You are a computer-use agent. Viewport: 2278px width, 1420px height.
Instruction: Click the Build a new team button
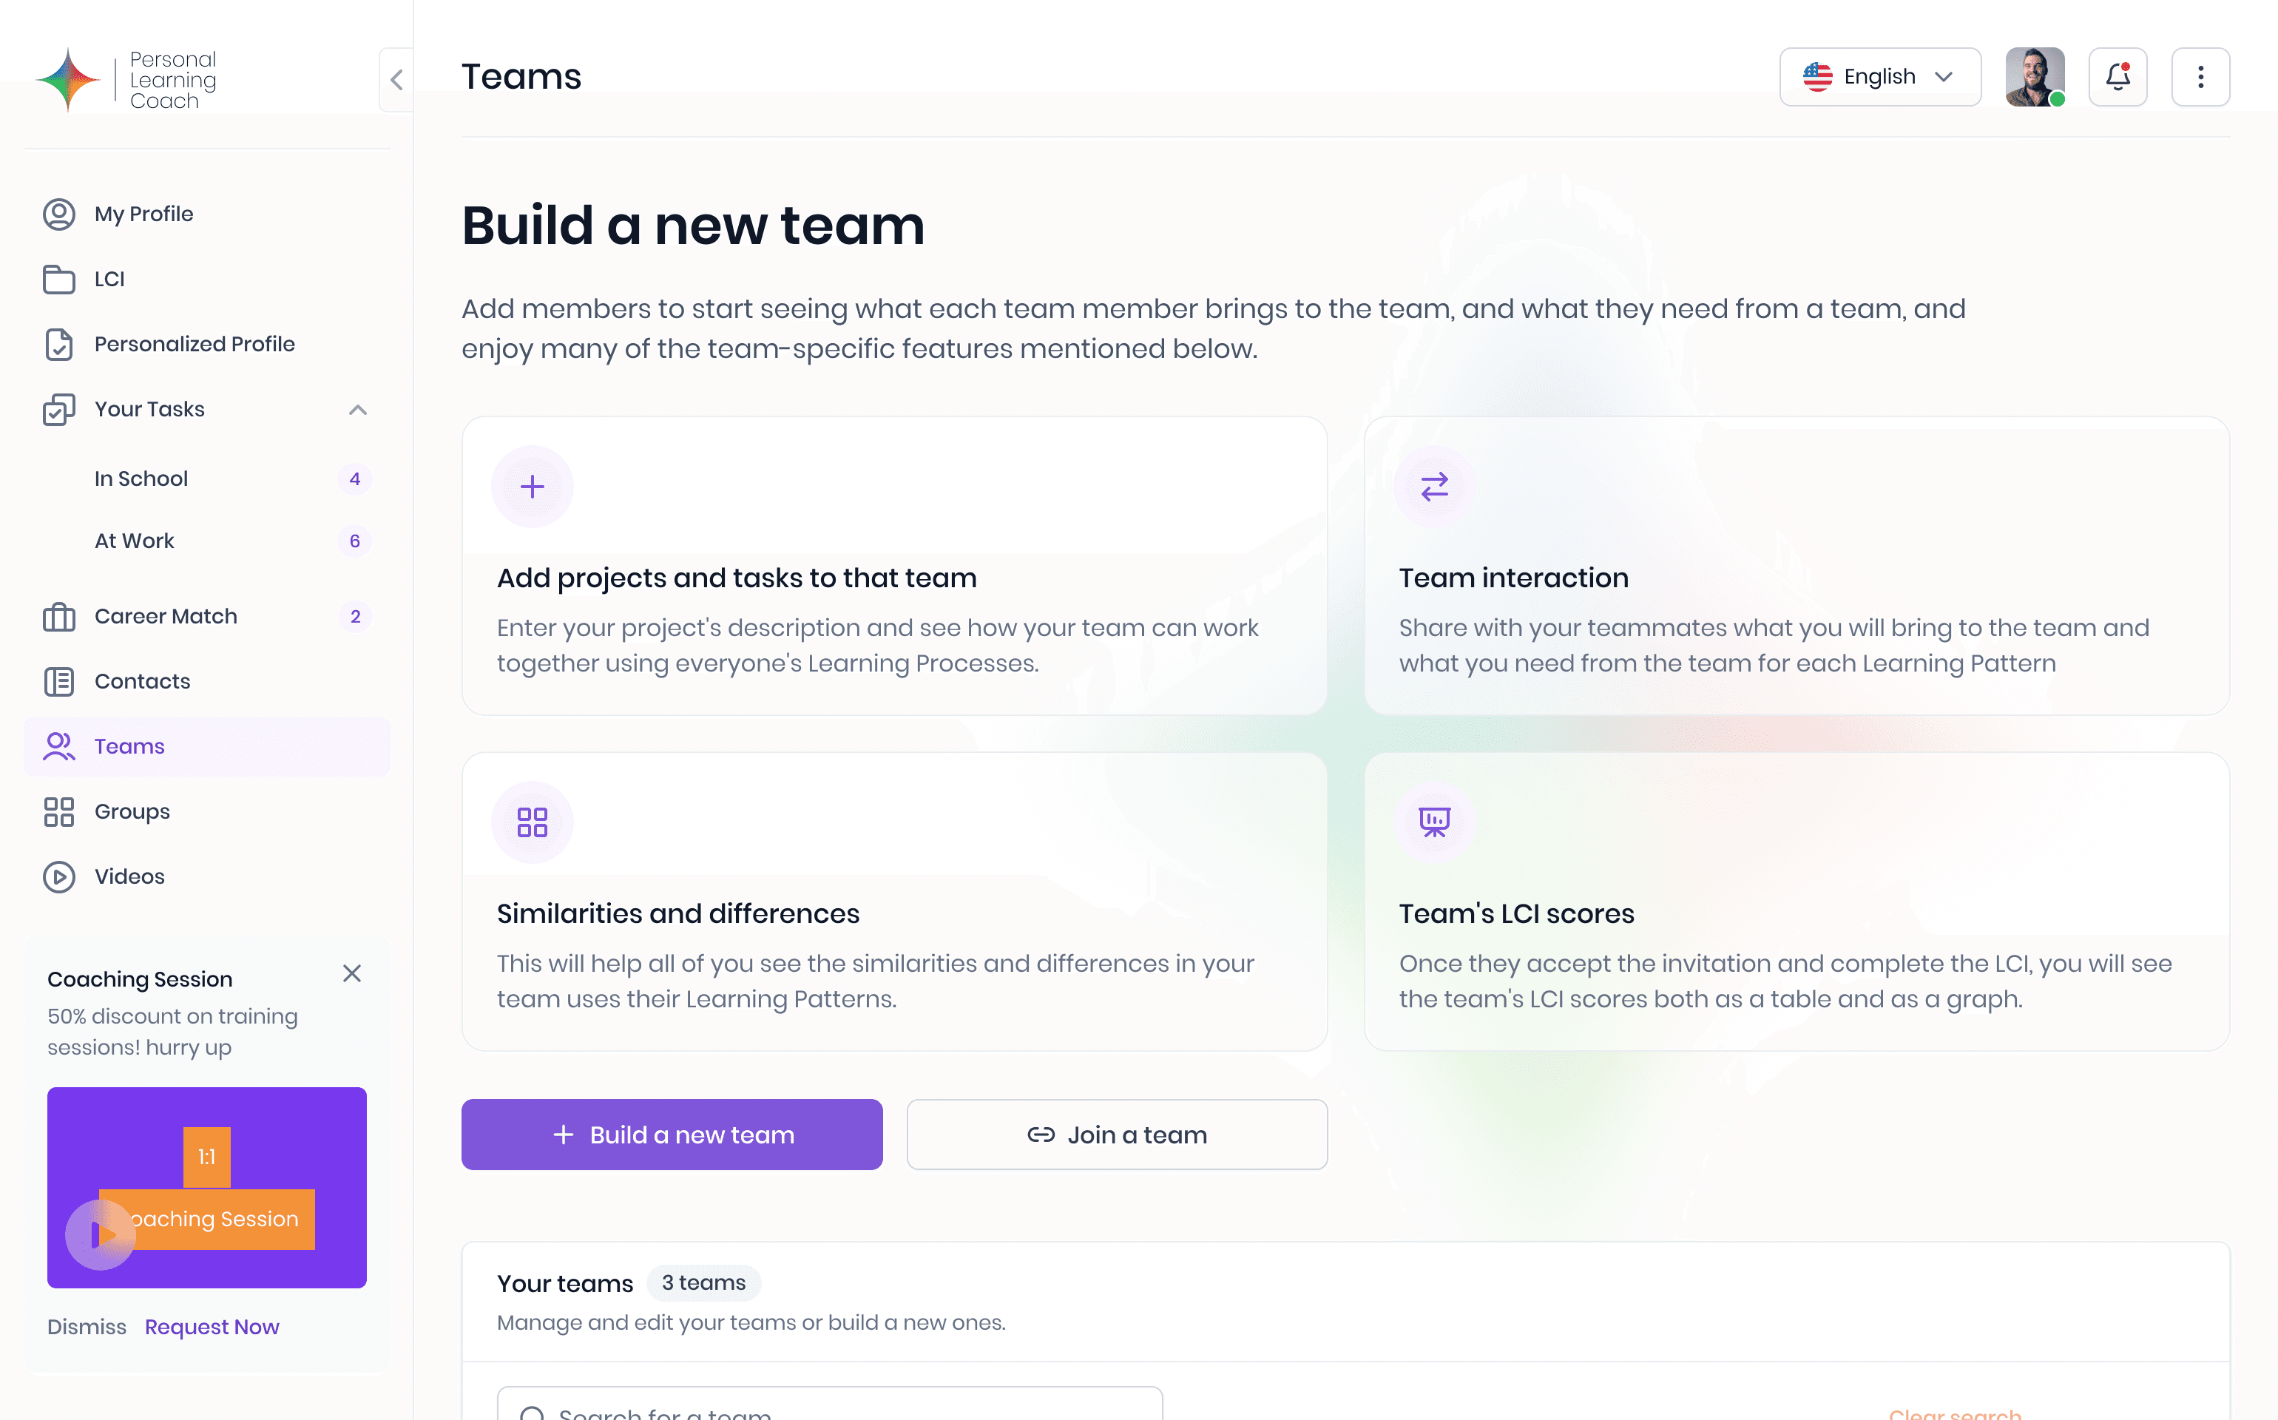672,1134
